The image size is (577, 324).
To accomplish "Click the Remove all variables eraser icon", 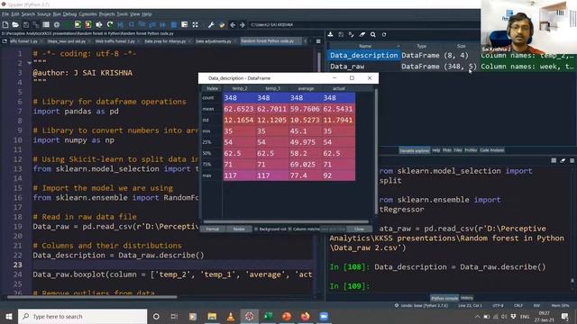I will point(362,34).
